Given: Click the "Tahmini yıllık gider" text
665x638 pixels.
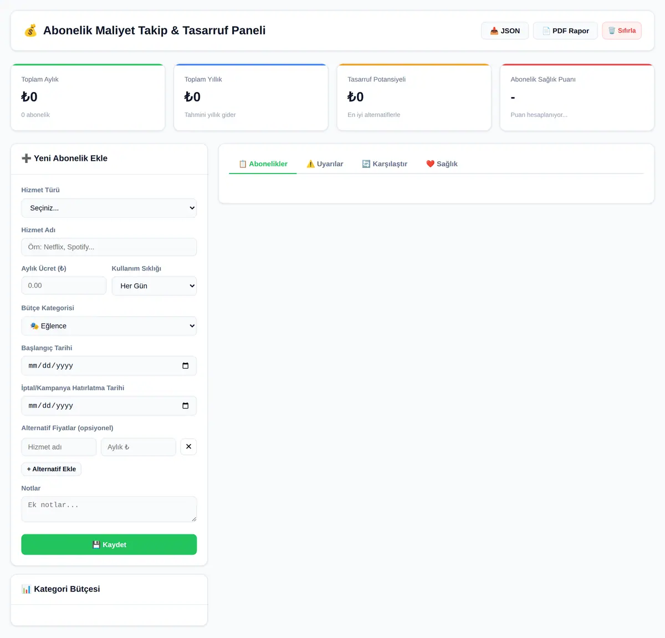Looking at the screenshot, I should tap(210, 115).
